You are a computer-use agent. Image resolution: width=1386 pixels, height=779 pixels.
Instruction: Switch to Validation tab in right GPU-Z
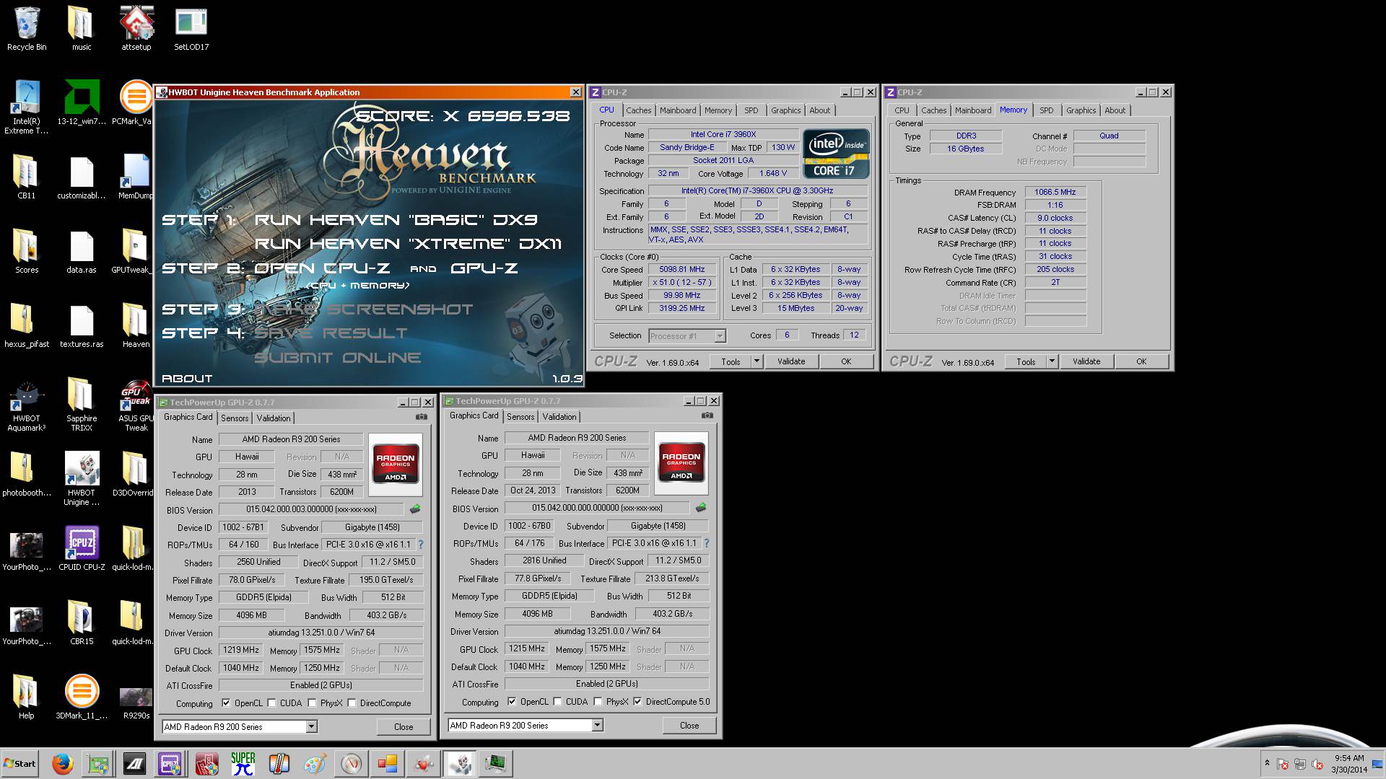pos(559,417)
